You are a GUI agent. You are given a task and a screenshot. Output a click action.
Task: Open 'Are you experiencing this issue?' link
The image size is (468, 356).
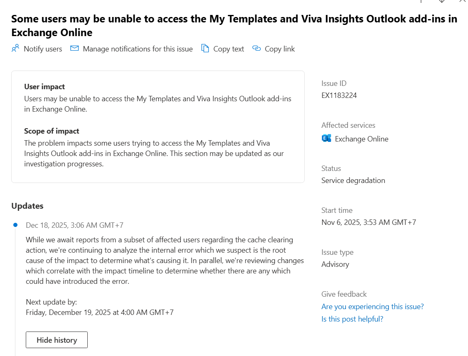pyautogui.click(x=372, y=307)
